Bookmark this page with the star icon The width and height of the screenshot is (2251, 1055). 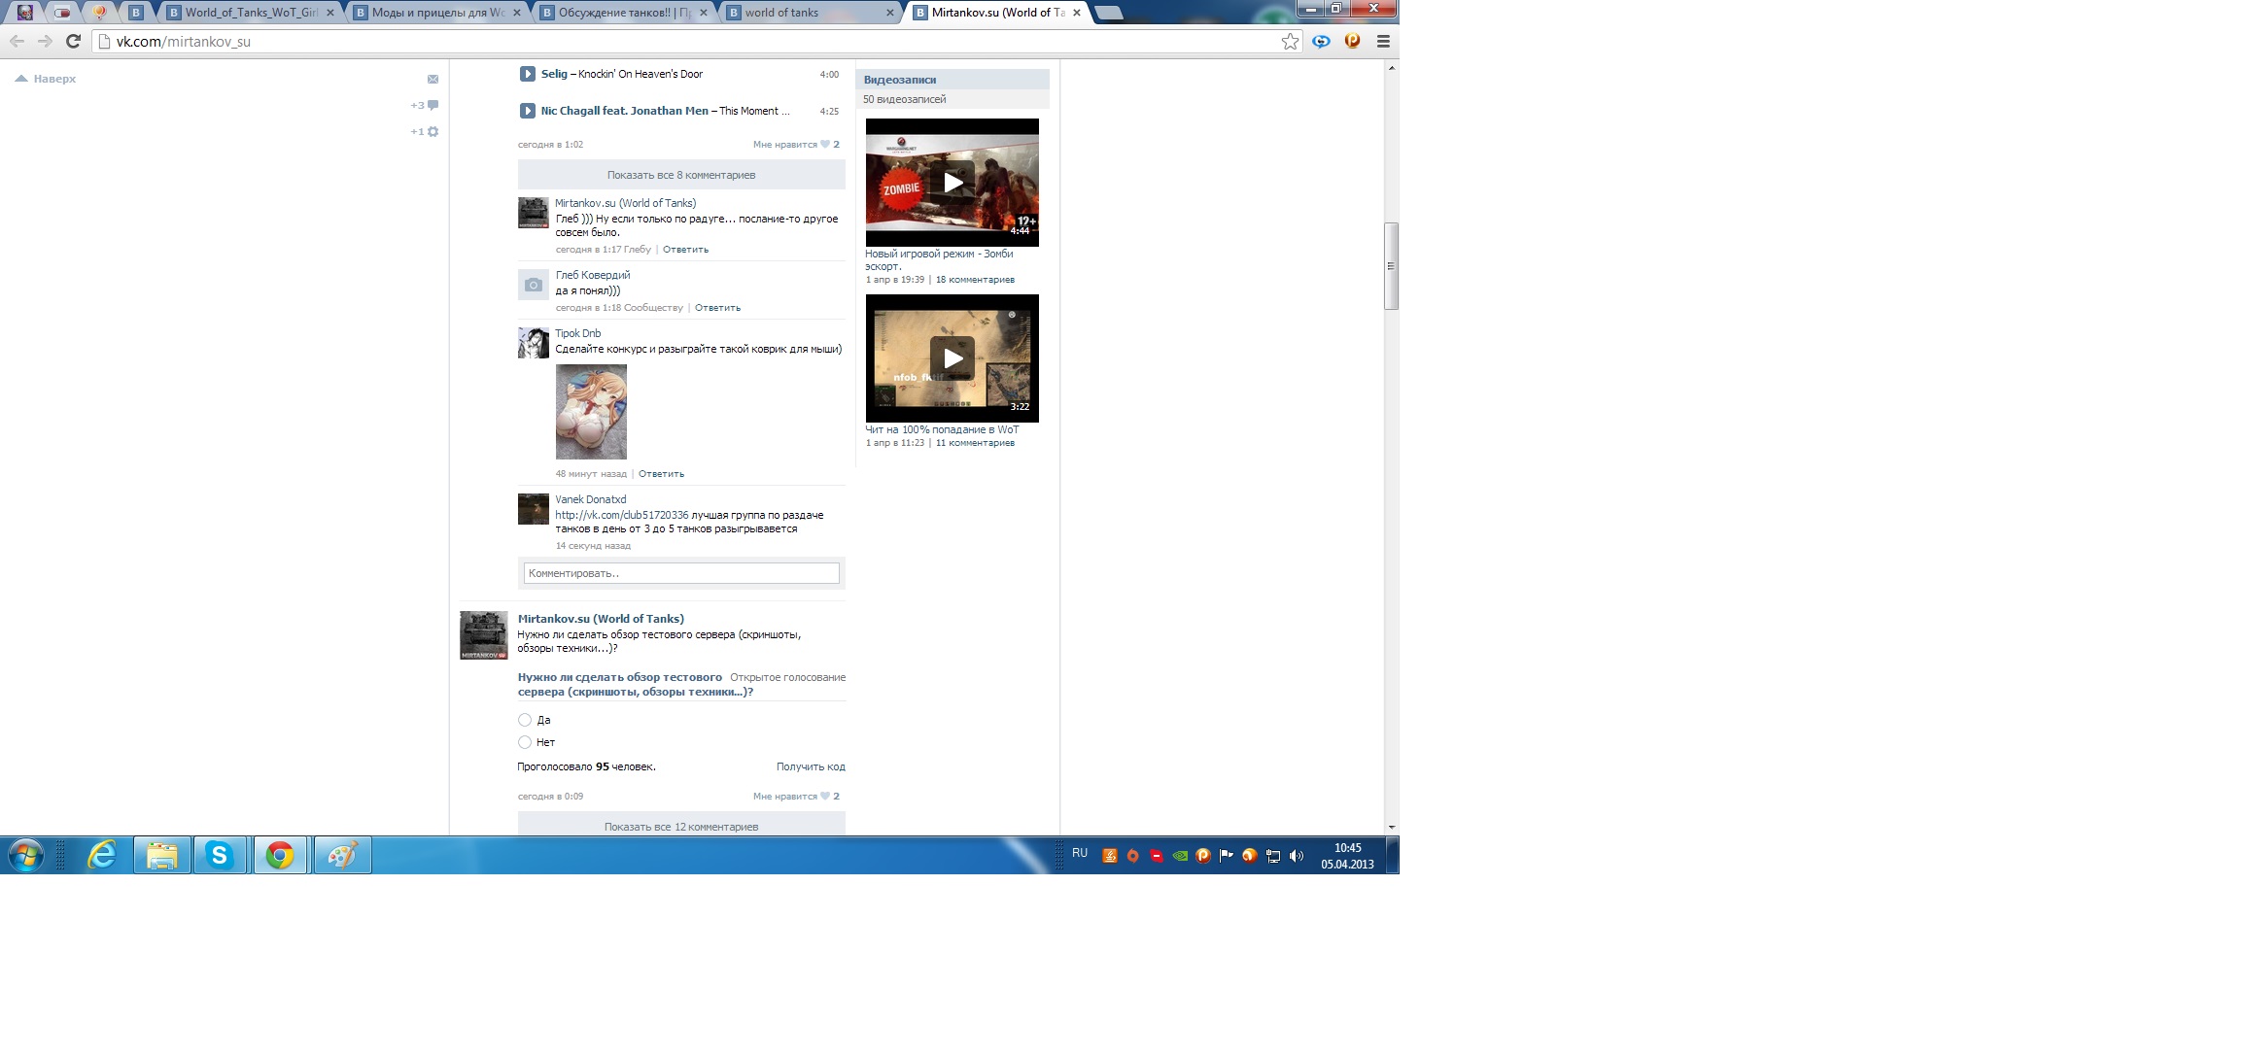(x=1290, y=41)
